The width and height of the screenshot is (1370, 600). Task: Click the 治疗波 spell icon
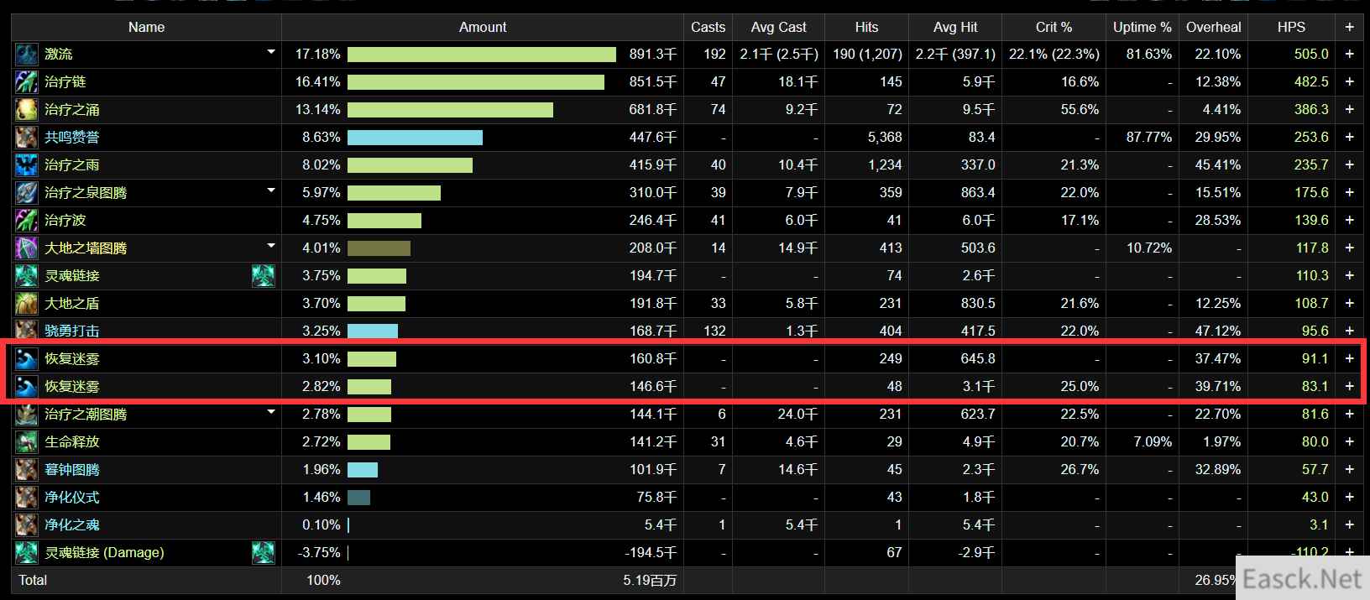pyautogui.click(x=27, y=221)
